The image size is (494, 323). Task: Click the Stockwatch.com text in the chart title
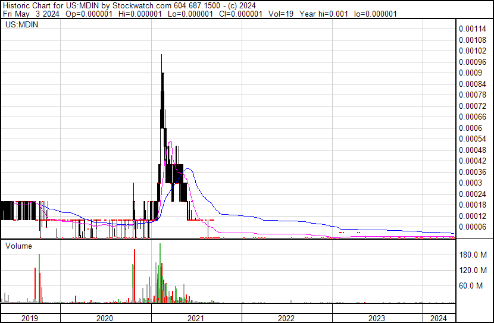(139, 5)
